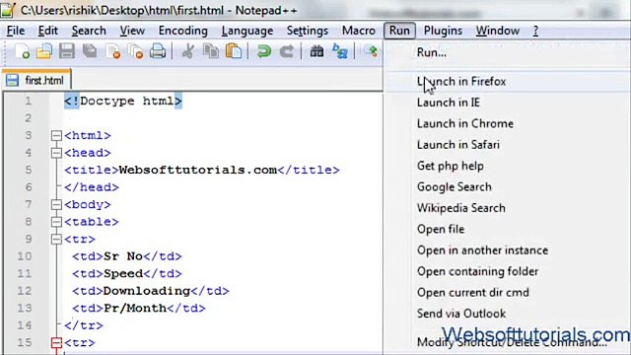Click the Zoom in toolbar icon
631x355 pixels.
point(371,51)
